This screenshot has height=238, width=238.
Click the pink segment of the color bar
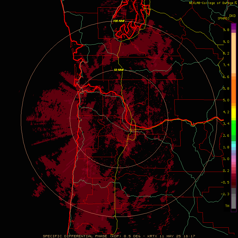[x=234, y=160]
